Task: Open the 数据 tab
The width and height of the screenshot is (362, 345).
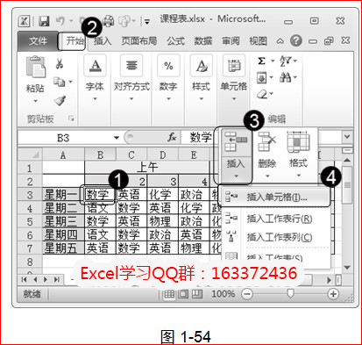Action: click(x=203, y=41)
